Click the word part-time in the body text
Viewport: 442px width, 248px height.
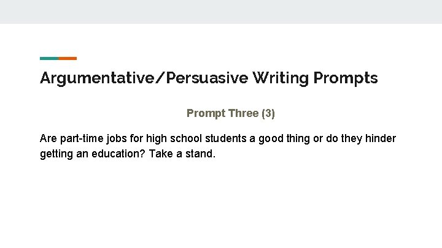(82, 138)
